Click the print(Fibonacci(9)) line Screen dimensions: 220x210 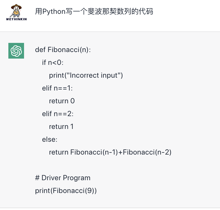[x=66, y=191]
